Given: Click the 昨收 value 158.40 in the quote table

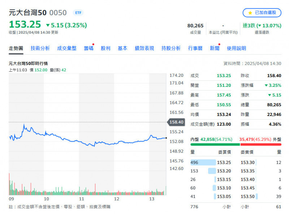Looking at the screenshot, I should [274, 76].
